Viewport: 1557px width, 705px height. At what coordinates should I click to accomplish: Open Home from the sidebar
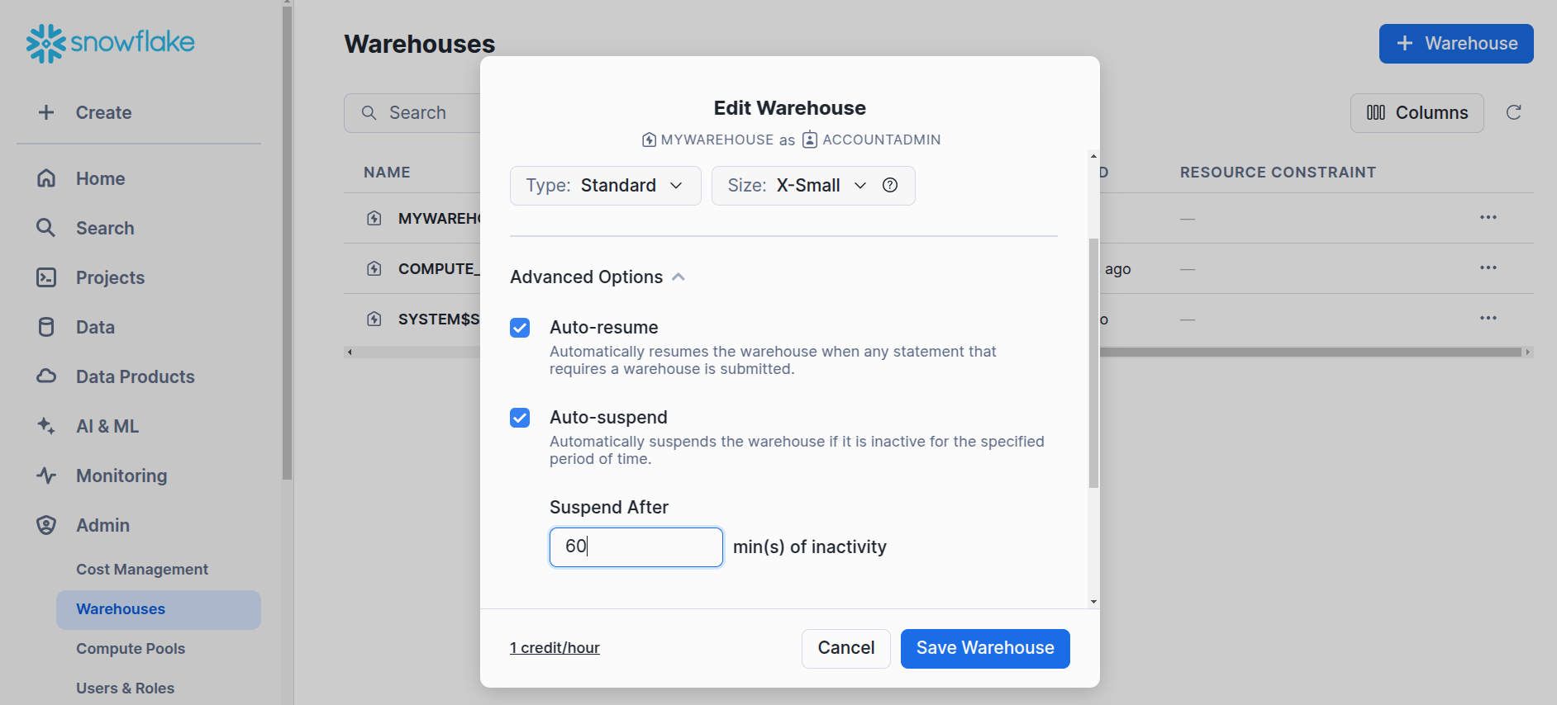coord(100,178)
